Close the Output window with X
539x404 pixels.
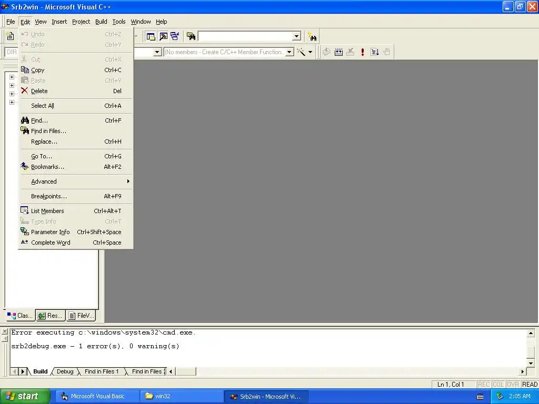4,332
